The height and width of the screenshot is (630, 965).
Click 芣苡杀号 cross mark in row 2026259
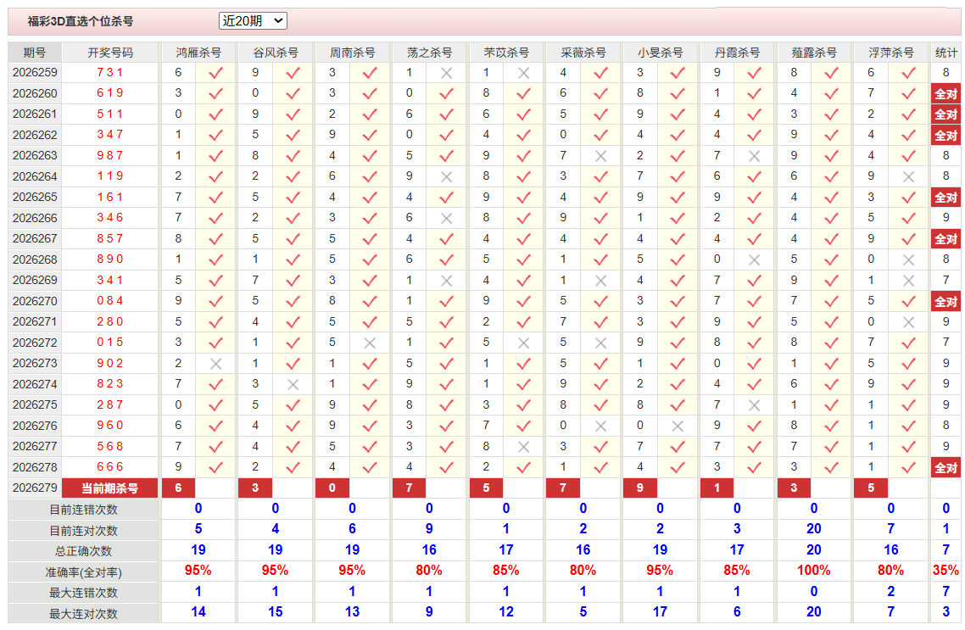coord(524,73)
